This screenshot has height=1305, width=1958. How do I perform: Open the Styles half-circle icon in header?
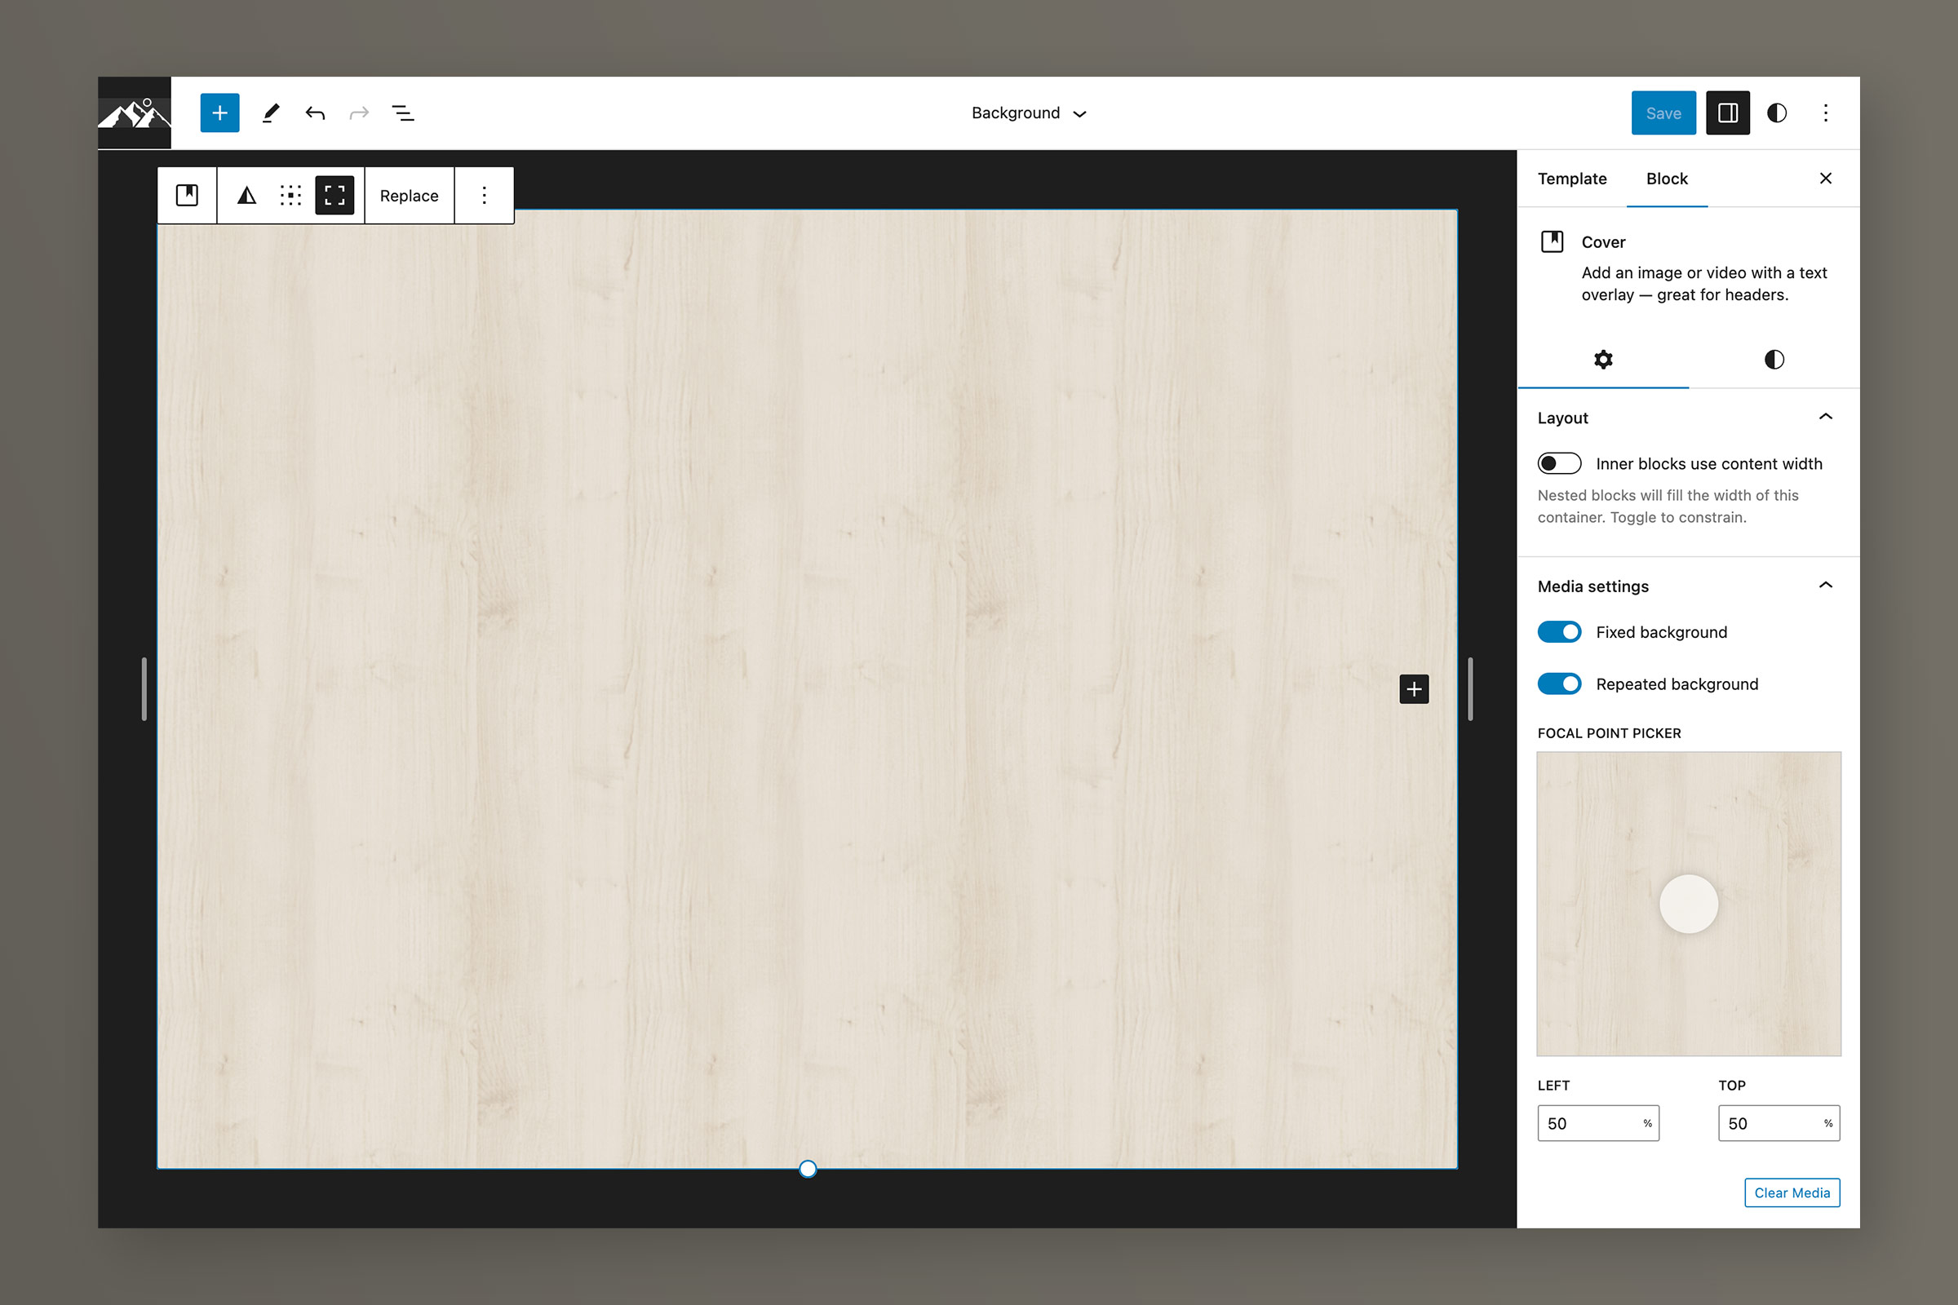click(1777, 113)
